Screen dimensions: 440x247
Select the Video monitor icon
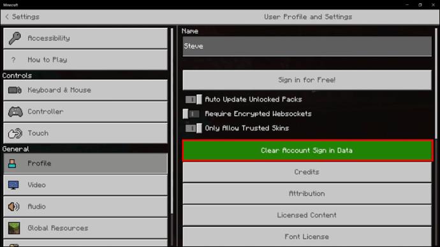click(13, 185)
